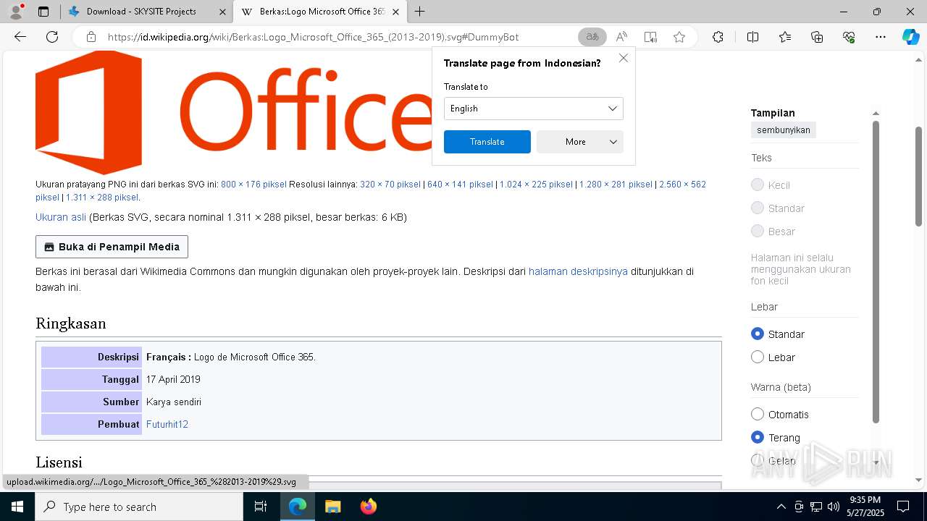The width and height of the screenshot is (927, 521).
Task: Open Task View on taskbar
Action: pos(261,507)
